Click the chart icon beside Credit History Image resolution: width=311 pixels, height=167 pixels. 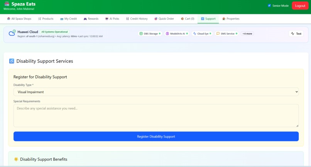tap(127, 19)
